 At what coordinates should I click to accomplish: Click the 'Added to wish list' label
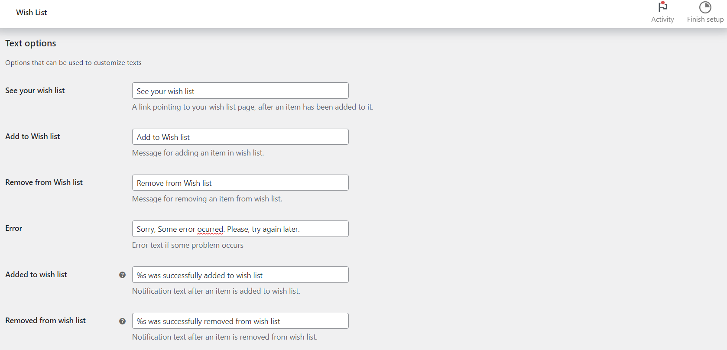coord(36,275)
